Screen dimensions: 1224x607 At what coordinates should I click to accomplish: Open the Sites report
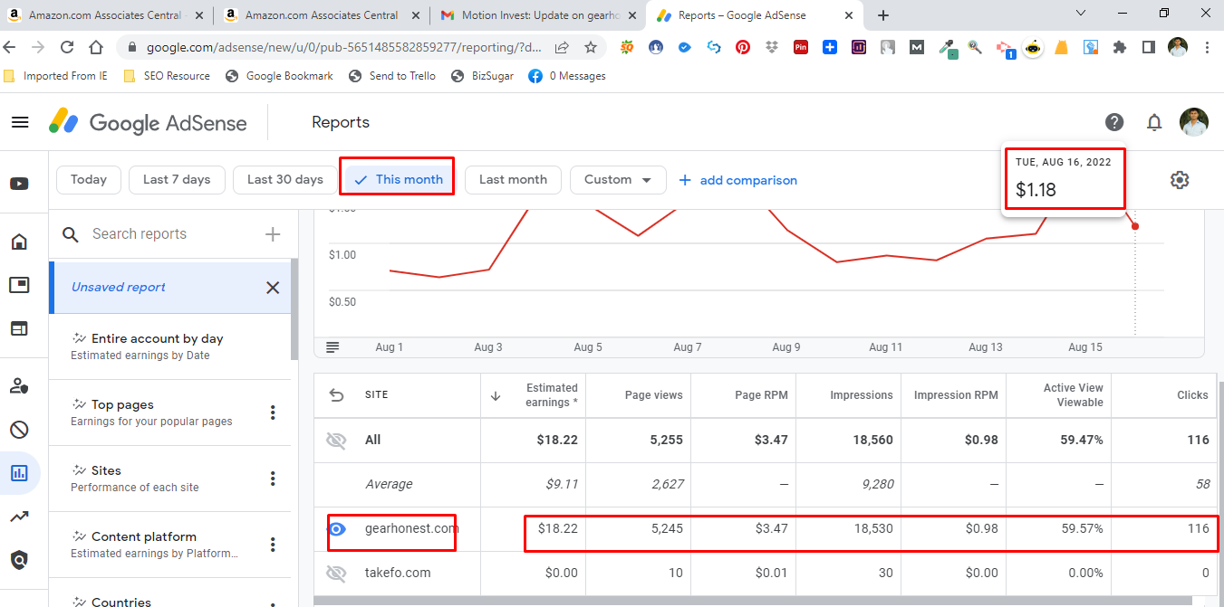coord(170,479)
